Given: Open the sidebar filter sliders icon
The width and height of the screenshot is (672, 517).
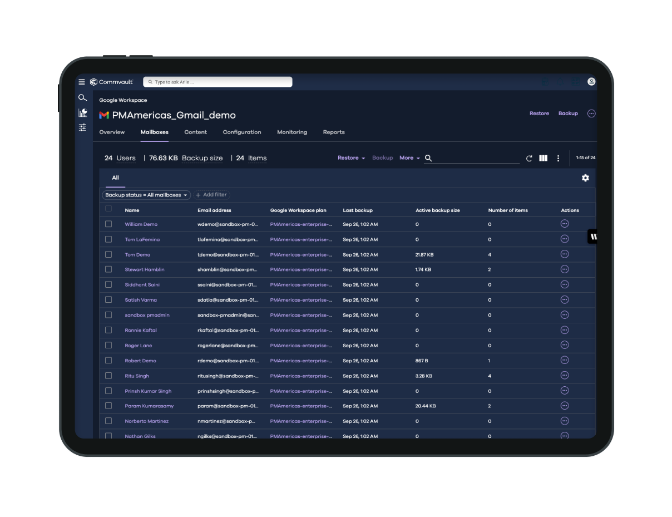Looking at the screenshot, I should [x=82, y=127].
